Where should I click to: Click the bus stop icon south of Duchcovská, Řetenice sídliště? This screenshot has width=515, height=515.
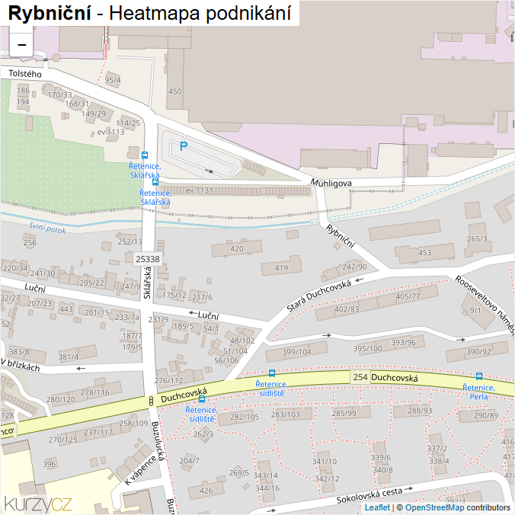pyautogui.click(x=202, y=399)
